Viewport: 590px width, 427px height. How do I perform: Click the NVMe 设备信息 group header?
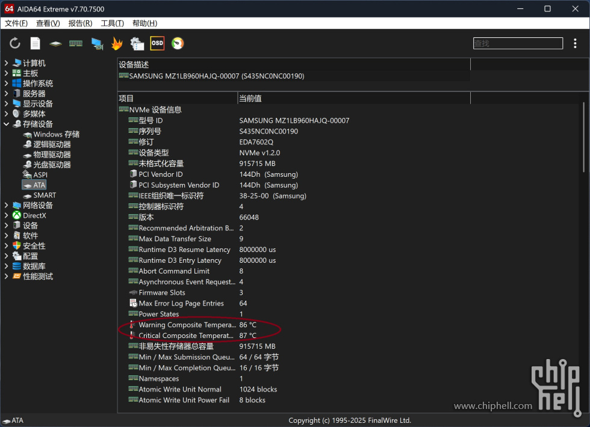[294, 109]
